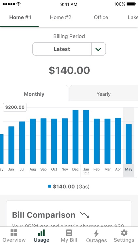Switch to the Yearly tab
The image size is (138, 245).
point(104,94)
